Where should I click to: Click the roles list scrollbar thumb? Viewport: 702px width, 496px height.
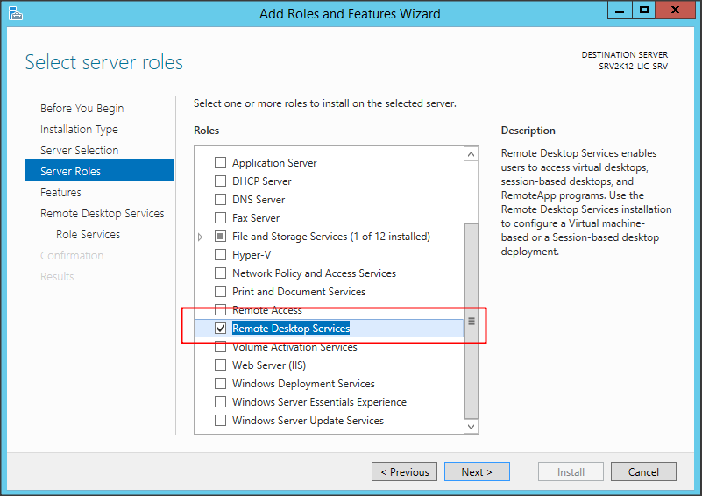point(472,321)
